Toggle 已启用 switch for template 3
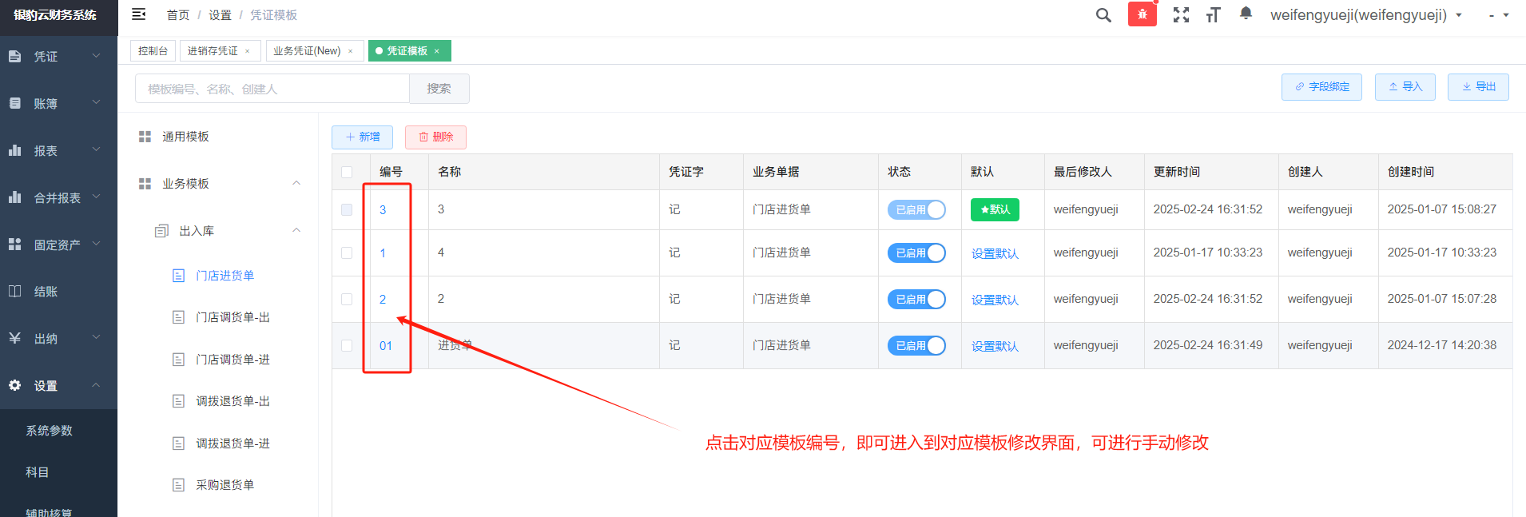Viewport: 1526px width, 517px height. click(x=916, y=209)
